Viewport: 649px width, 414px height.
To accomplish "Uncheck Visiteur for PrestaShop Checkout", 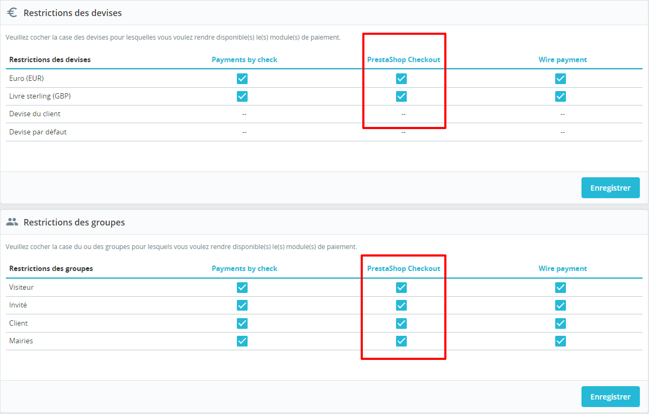I will (401, 288).
